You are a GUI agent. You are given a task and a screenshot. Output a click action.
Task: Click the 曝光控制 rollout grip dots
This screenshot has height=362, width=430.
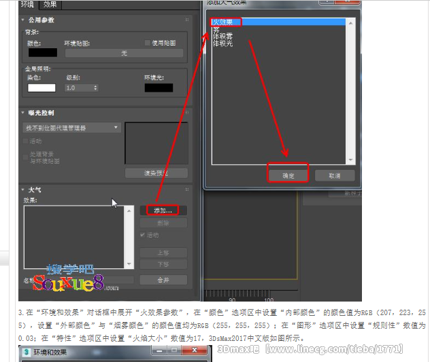click(186, 112)
